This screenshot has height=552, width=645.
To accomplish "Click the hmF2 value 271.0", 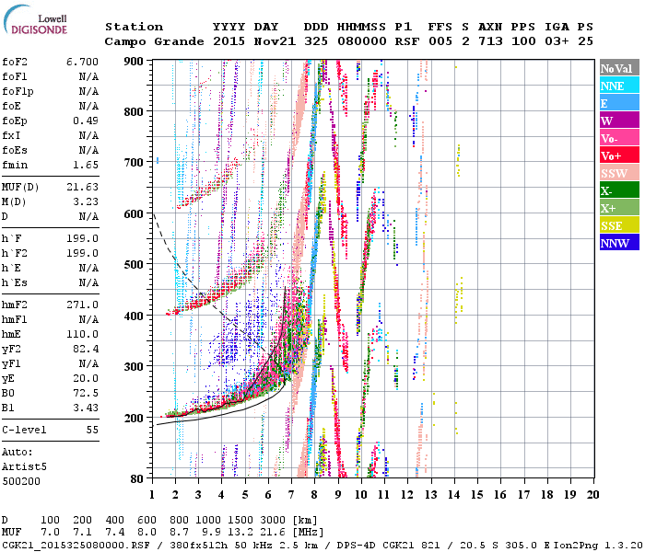I will click(x=82, y=305).
